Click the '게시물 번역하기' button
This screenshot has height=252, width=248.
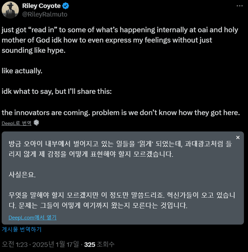[x=22, y=229]
